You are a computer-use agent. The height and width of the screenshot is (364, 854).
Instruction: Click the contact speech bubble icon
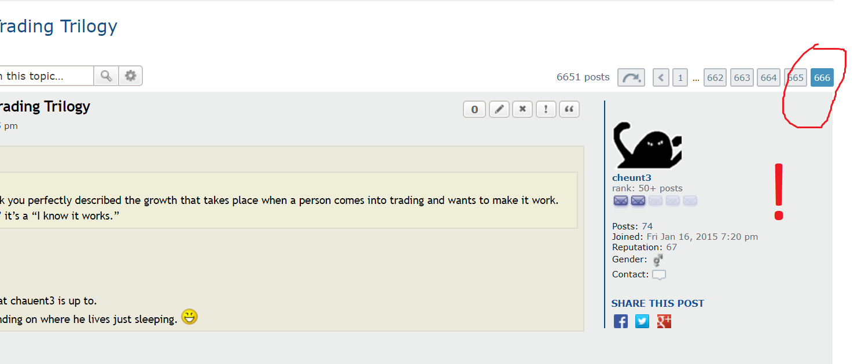tap(659, 275)
